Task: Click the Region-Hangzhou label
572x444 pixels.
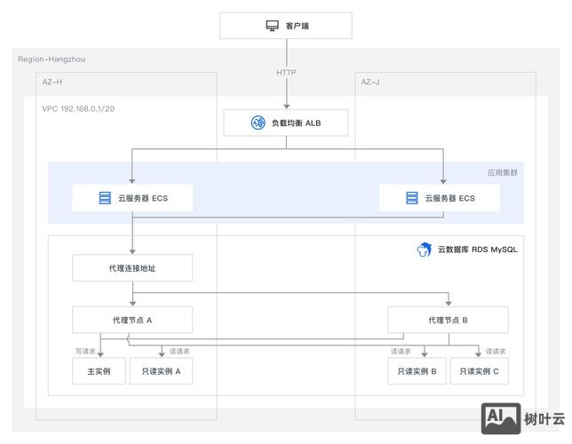Action: point(52,59)
